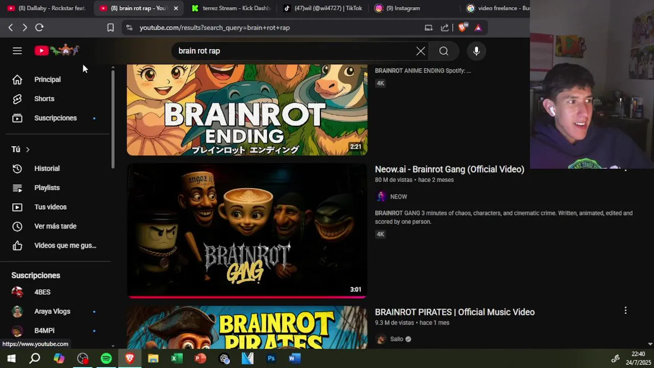654x368 pixels.
Task: Click the 4K badge under Brainrot Gang description
Action: pos(380,234)
